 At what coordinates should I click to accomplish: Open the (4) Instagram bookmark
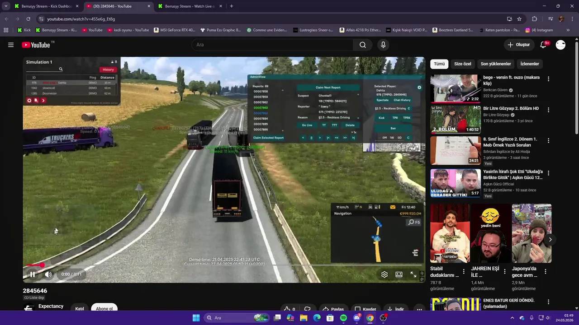point(539,30)
